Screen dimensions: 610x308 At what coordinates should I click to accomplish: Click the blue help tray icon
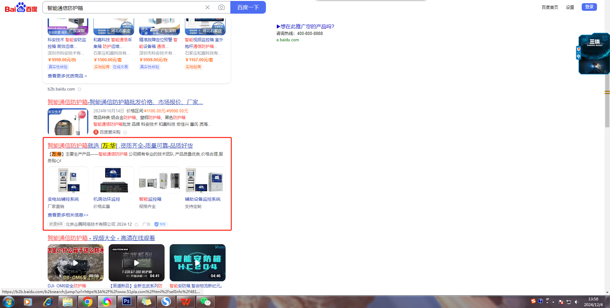tap(540, 301)
